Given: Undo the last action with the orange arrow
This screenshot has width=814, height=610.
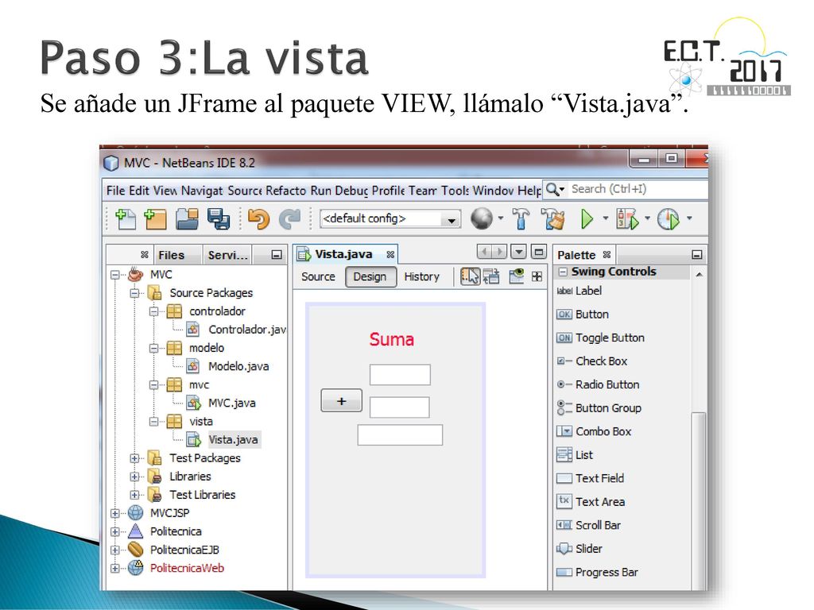Looking at the screenshot, I should point(258,219).
